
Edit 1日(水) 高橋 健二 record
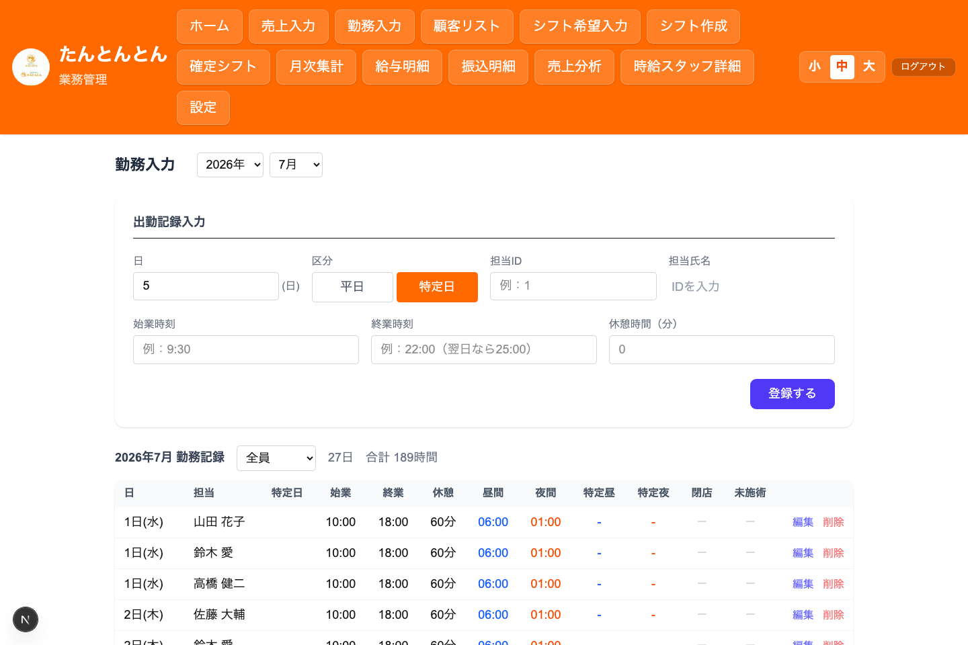803,584
